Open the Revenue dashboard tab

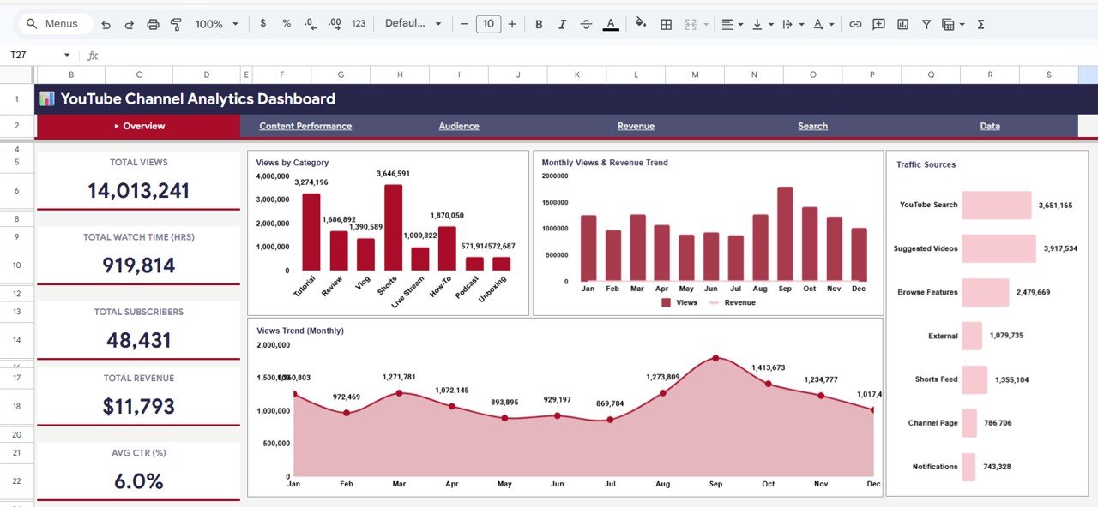(x=636, y=126)
